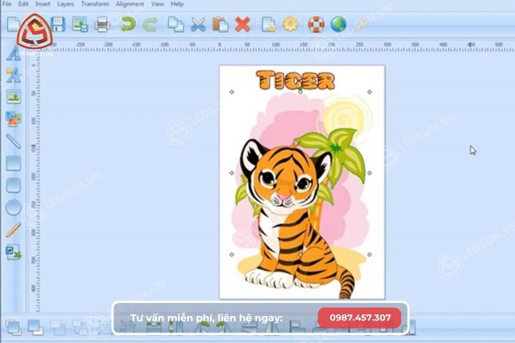Call hotline button 0987.457.307
Screen dimensions: 515x343
(x=359, y=316)
